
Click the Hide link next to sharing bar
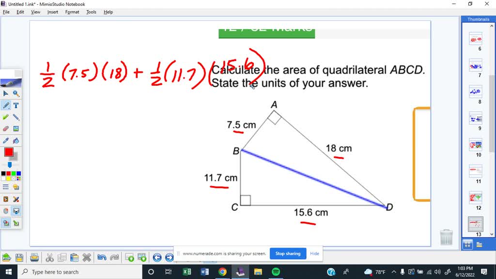click(x=314, y=253)
